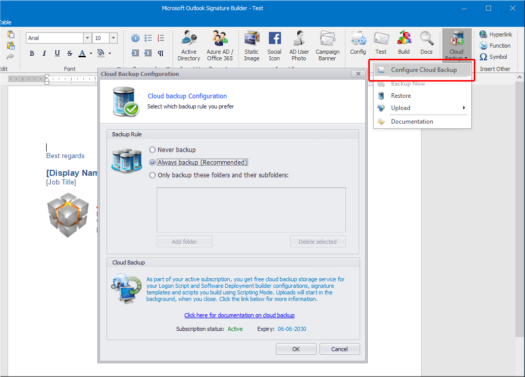Viewport: 525px width, 377px height.
Task: Click the numbered list icon
Action: (x=161, y=38)
